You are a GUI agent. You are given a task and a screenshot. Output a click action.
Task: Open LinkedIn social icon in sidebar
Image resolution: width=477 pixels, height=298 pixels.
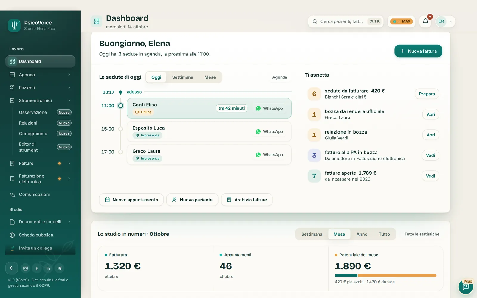48,268
